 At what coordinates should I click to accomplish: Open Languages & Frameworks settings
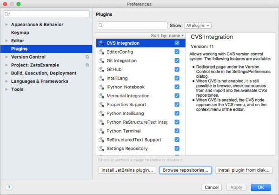coord(40,81)
